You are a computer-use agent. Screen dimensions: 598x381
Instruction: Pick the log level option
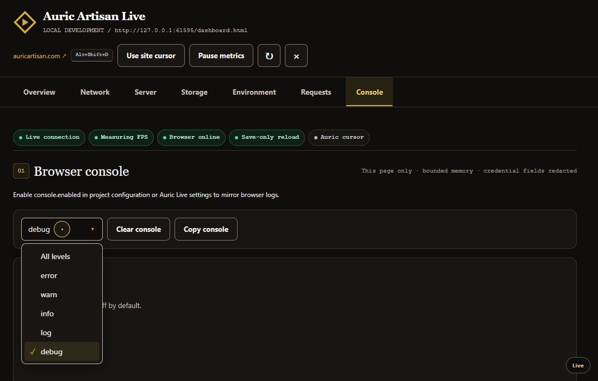pyautogui.click(x=62, y=333)
